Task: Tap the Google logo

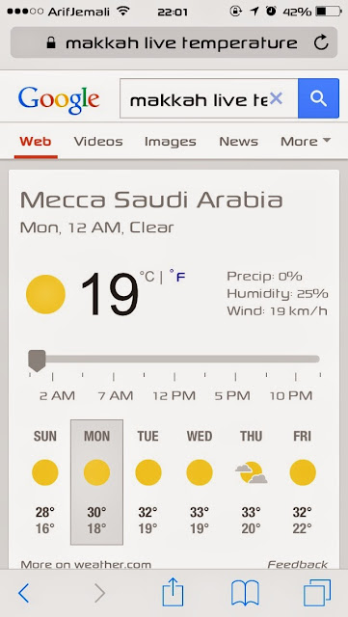Action: [59, 99]
